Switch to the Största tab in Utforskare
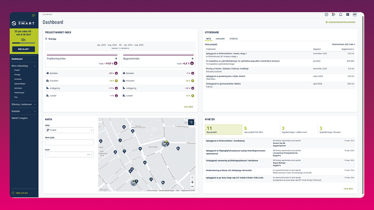The height and width of the screenshot is (210, 374). click(234, 38)
